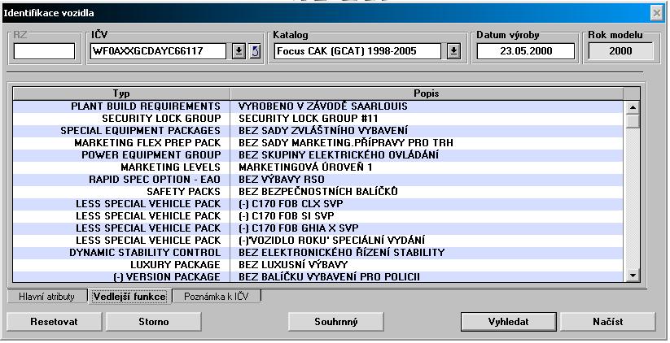Close the Identifikace vozidla dialog
Viewport: 670px width, 343px height.
[656, 13]
